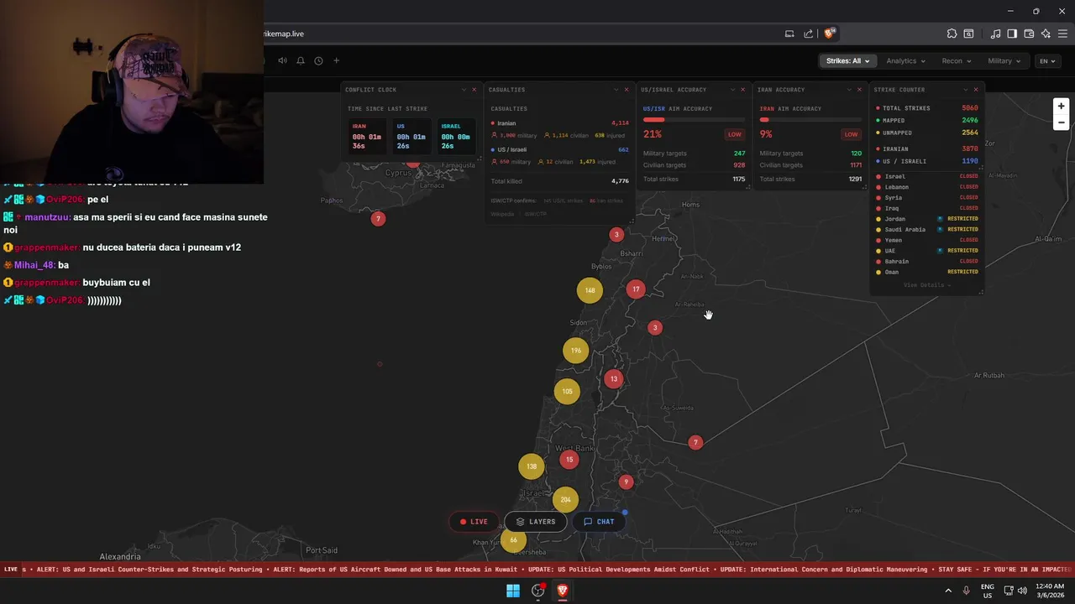
Task: Open the browser extensions puzzle icon
Action: pos(952,34)
